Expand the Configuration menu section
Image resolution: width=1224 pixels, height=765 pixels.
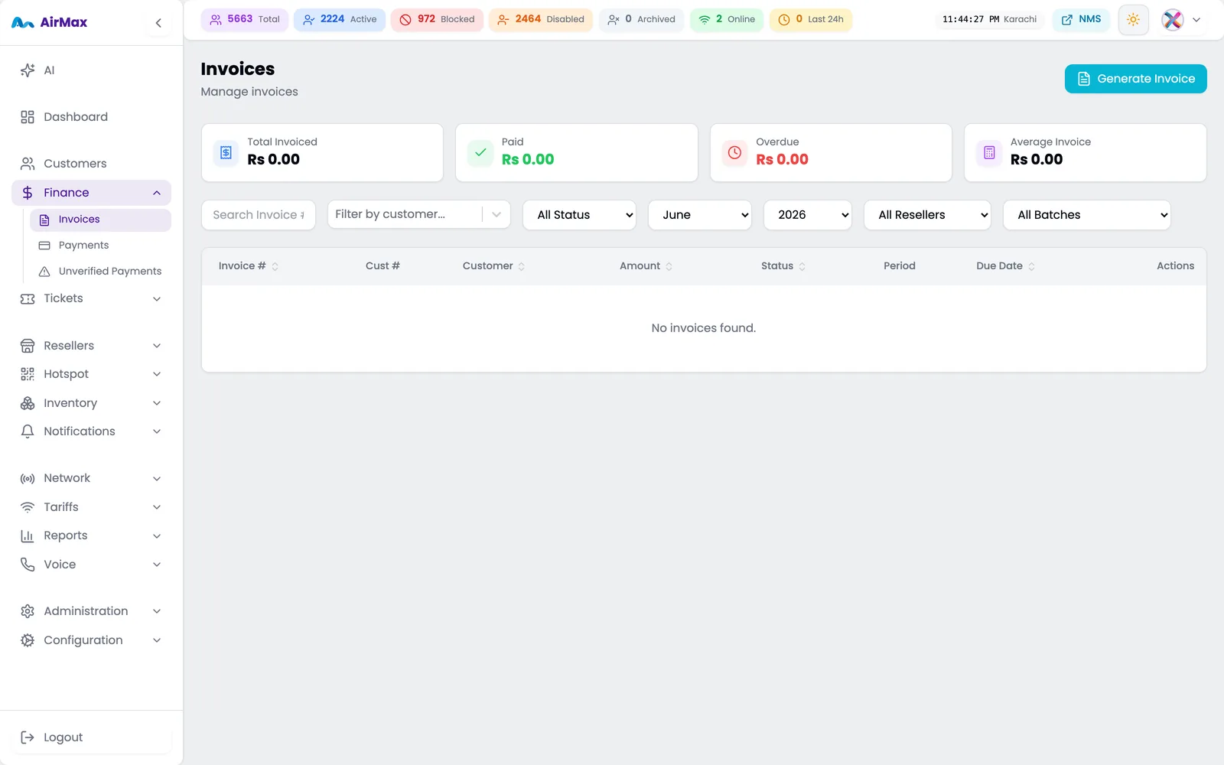157,640
